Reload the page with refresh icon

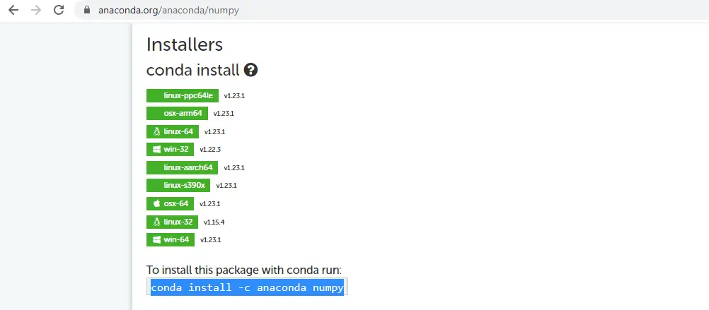59,10
